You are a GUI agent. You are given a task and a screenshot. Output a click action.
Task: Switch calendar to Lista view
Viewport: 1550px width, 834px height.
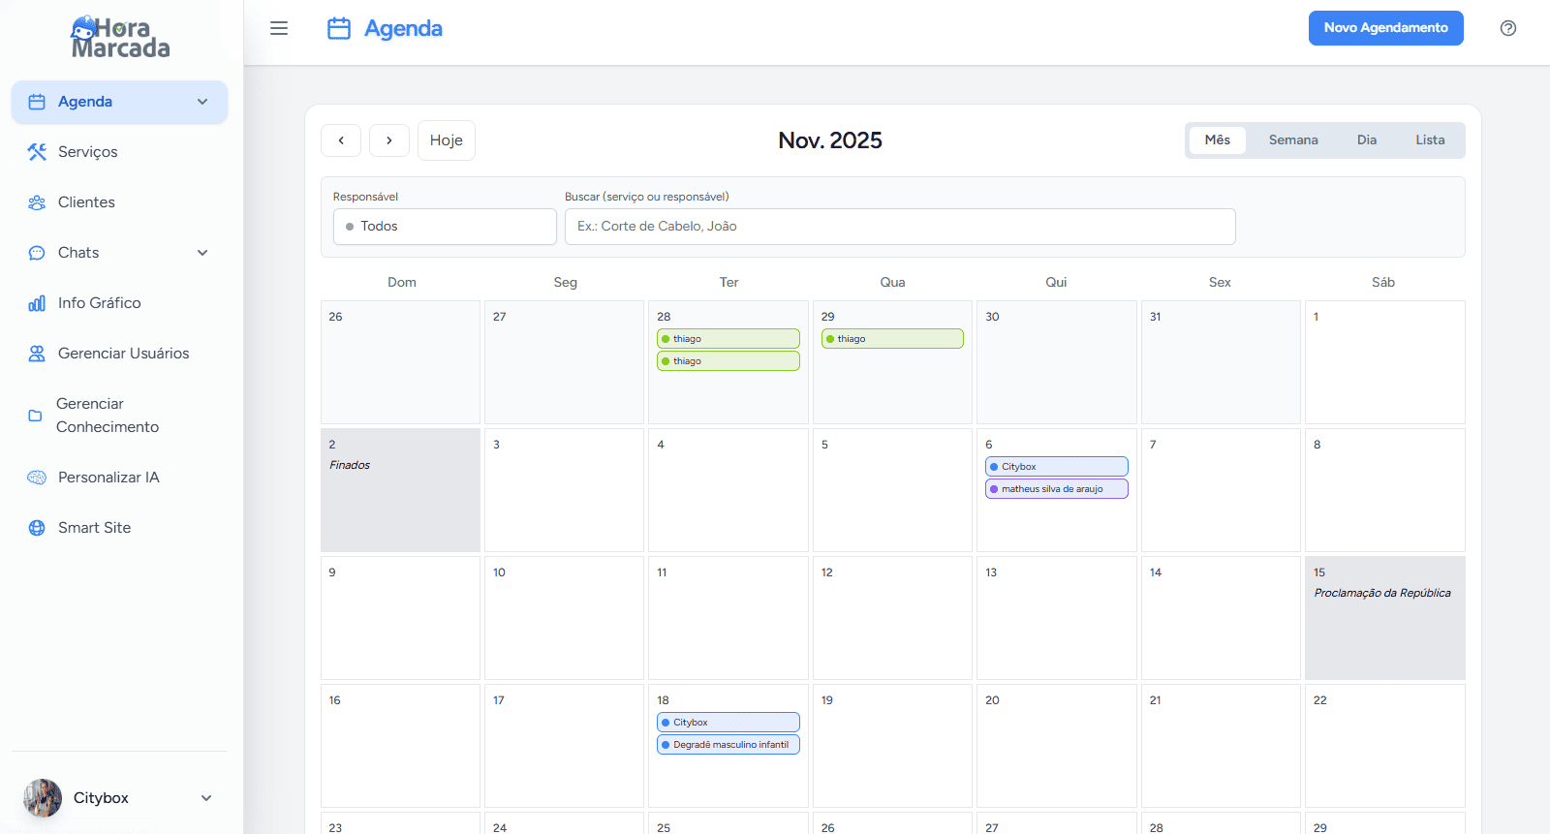(x=1430, y=140)
